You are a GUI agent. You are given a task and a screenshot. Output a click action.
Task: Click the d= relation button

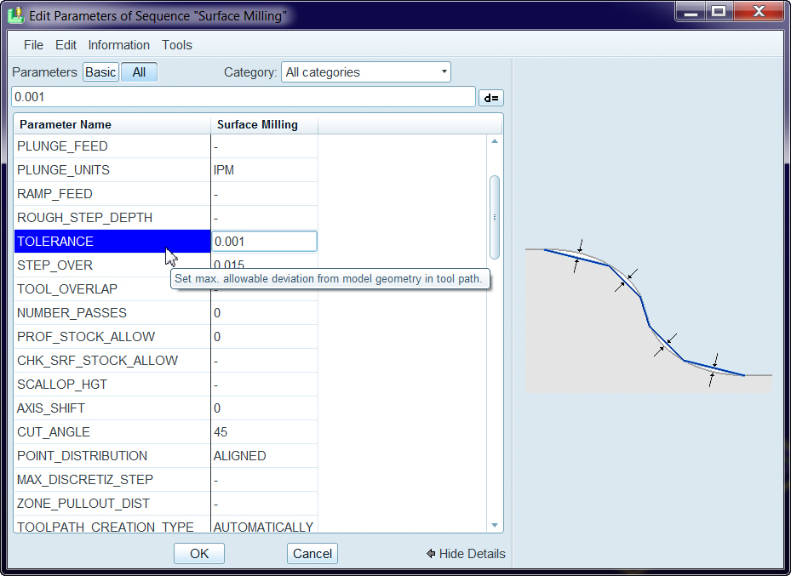[x=490, y=98]
